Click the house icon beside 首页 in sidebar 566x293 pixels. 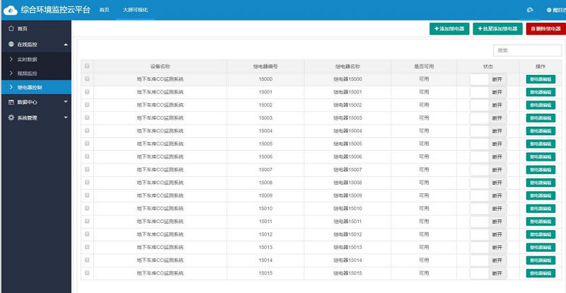[x=11, y=28]
